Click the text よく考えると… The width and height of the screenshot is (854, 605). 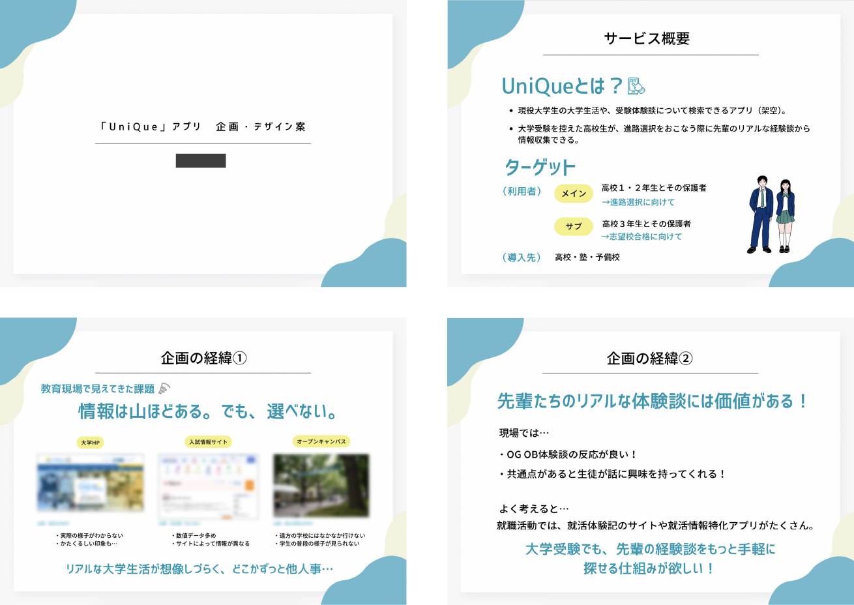pyautogui.click(x=534, y=509)
